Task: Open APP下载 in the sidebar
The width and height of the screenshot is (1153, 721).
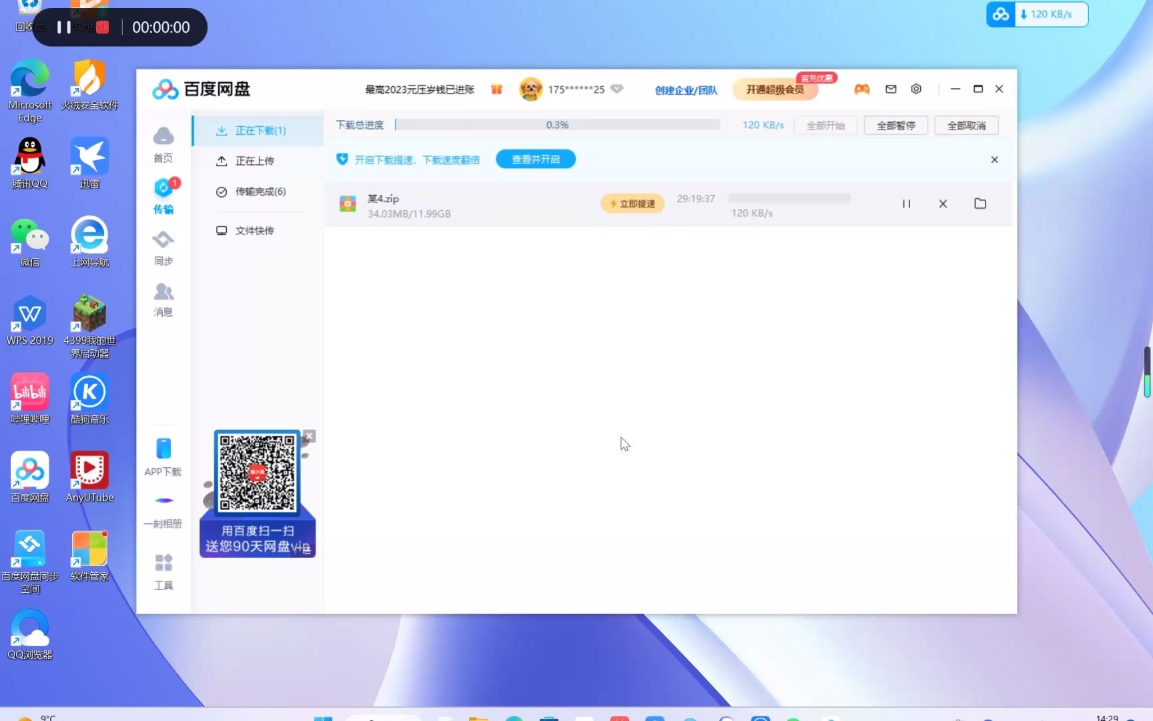Action: pyautogui.click(x=163, y=457)
